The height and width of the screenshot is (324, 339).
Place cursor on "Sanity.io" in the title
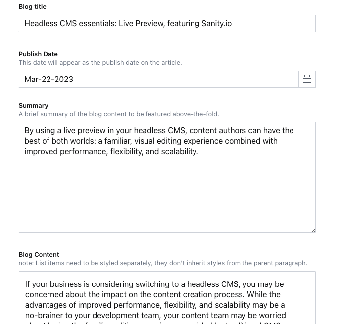[216, 23]
